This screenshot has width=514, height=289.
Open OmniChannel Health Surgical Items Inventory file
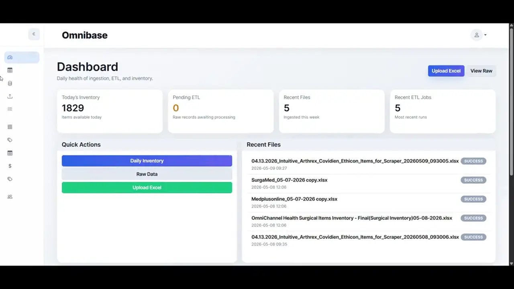(x=352, y=218)
